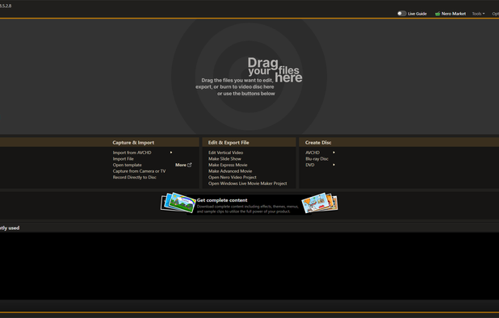
Task: Select Import from AVCHD
Action: pos(132,153)
